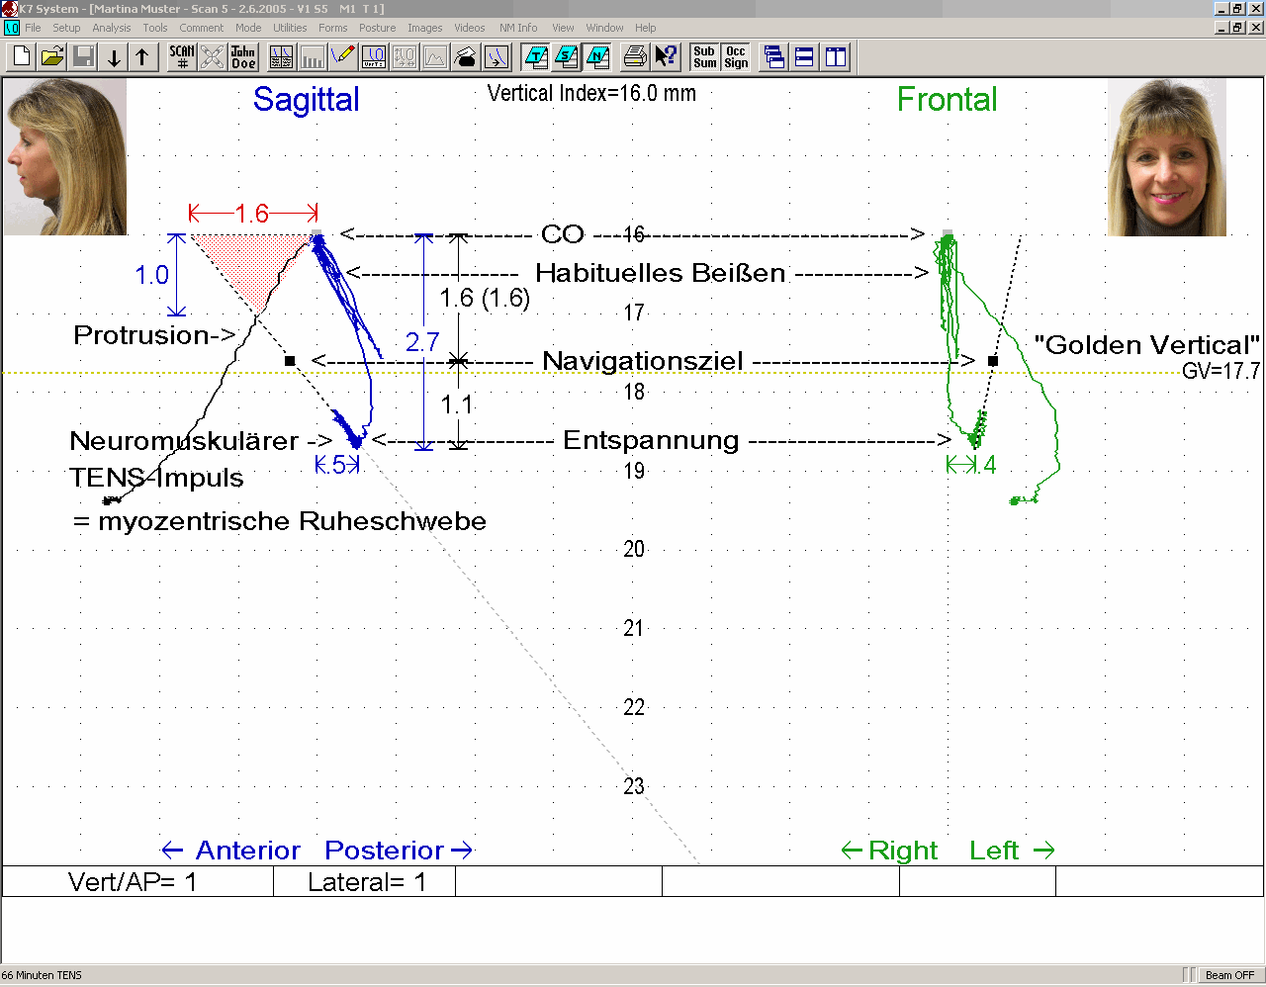Click the up arrow toolbar button

[142, 57]
